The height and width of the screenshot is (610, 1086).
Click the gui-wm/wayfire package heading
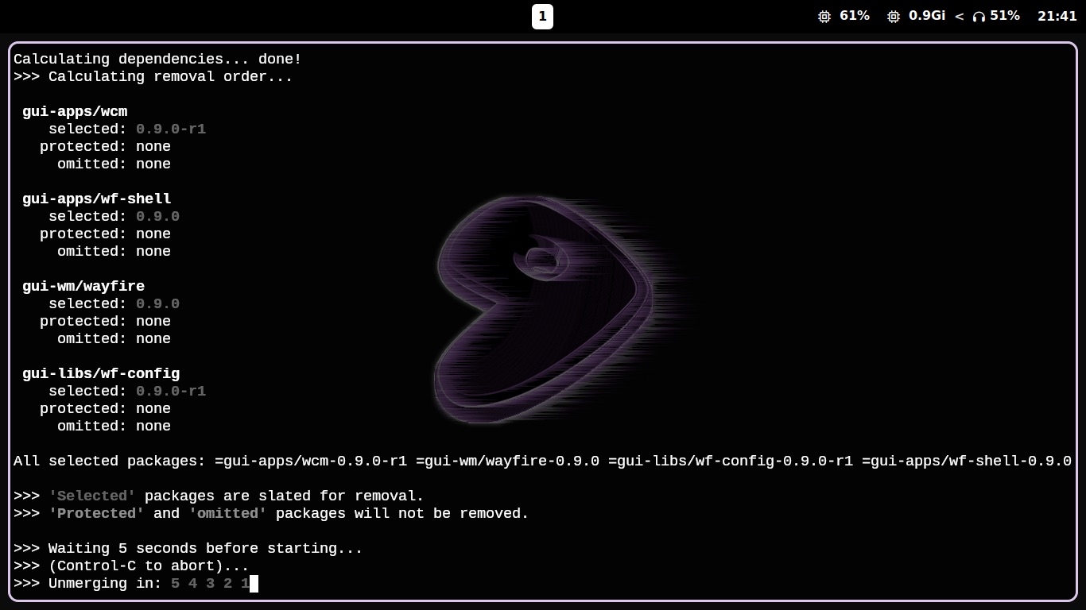click(83, 286)
